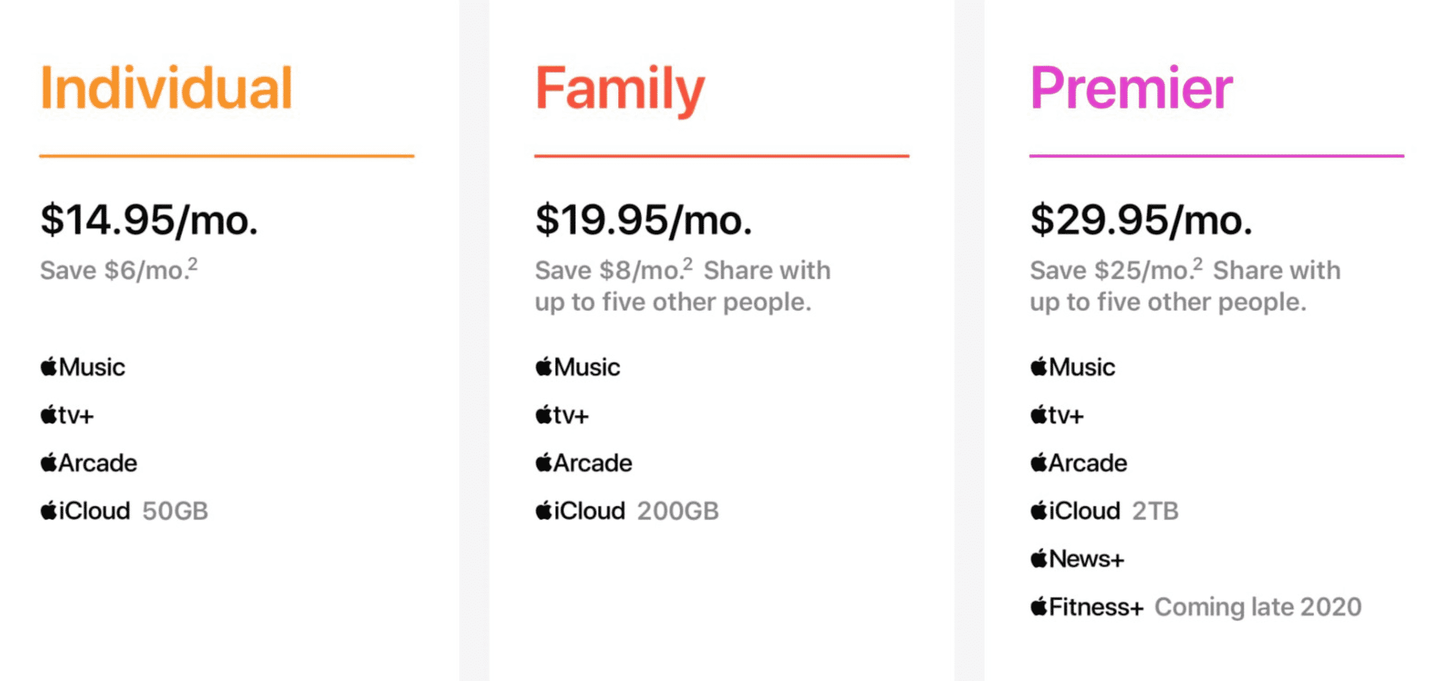Image resolution: width=1437 pixels, height=681 pixels.
Task: Click the Apple Music logo under Premier
Action: click(x=1073, y=367)
